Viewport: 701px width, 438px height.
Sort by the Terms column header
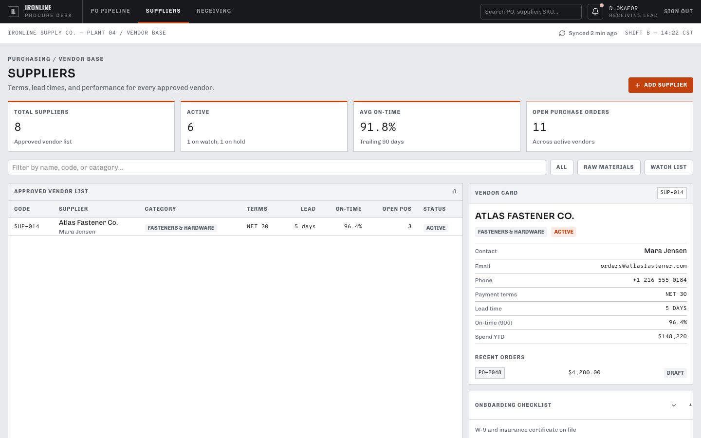[257, 209]
